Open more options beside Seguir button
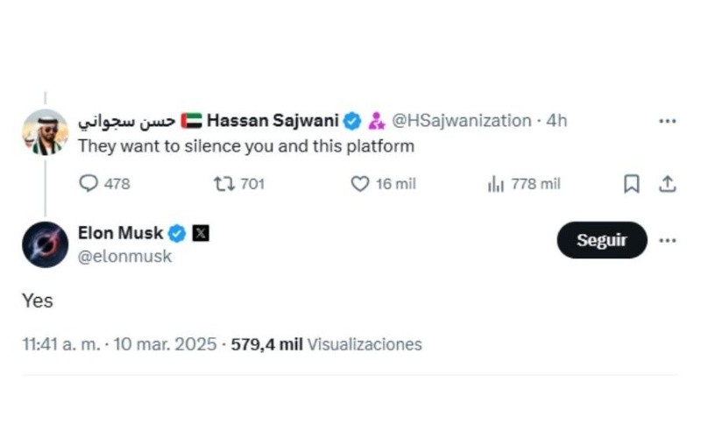The width and height of the screenshot is (701, 438). click(x=667, y=240)
